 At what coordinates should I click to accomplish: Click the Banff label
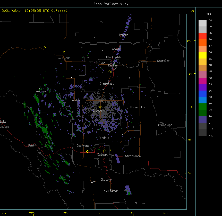[32, 145]
